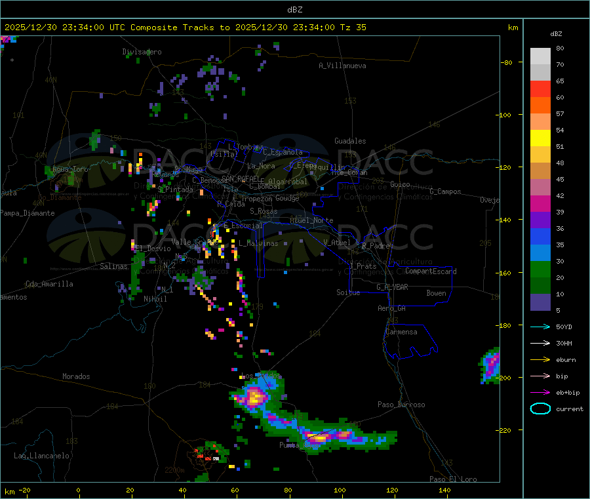Click the El_Desvio place label

pyautogui.click(x=153, y=249)
